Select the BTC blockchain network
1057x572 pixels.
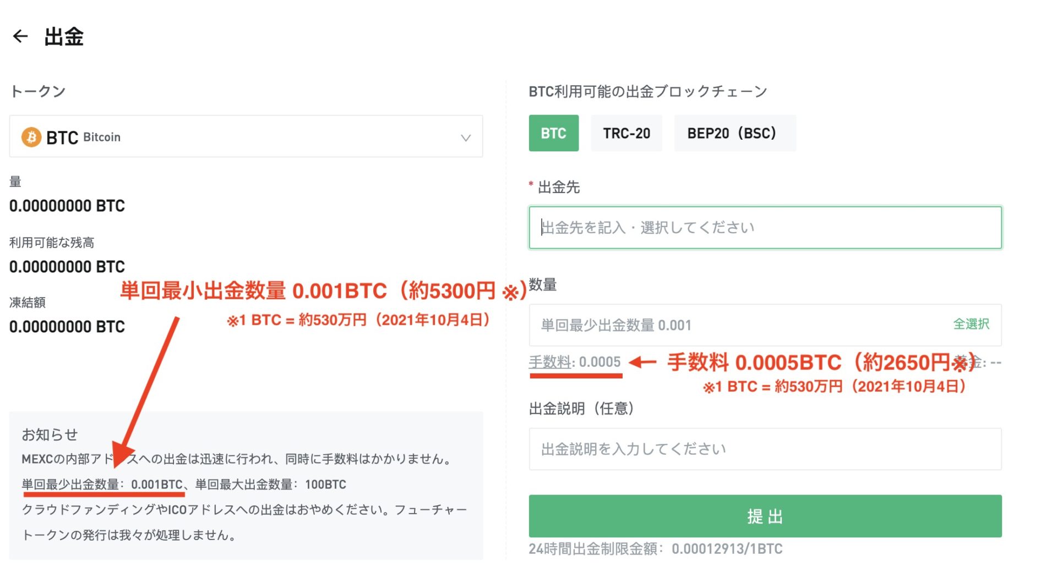tap(553, 133)
